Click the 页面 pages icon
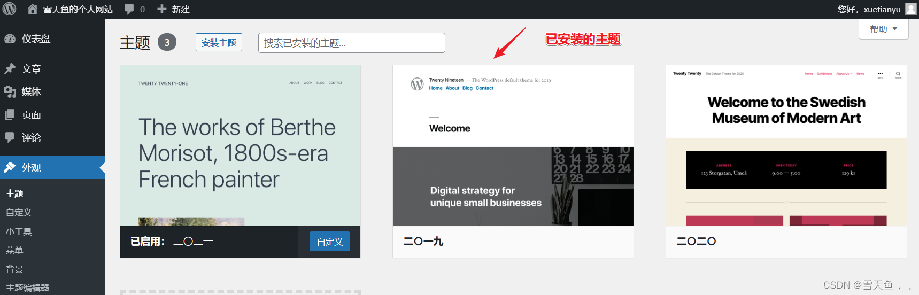919x295 pixels. point(10,115)
